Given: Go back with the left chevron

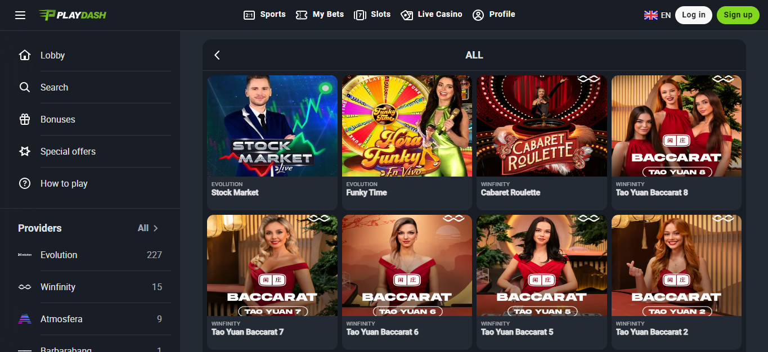Looking at the screenshot, I should tap(217, 55).
